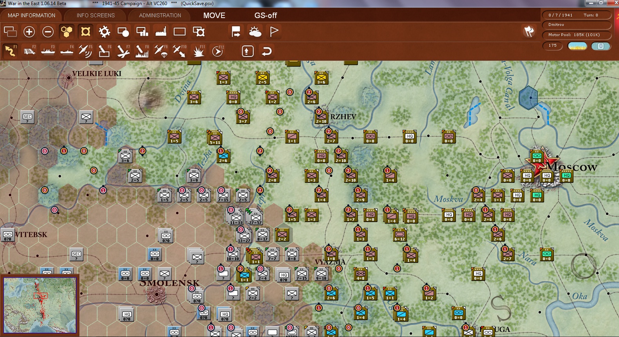Select the 4=8 Soviet unit counter
The width and height of the screenshot is (619, 337).
(360, 273)
